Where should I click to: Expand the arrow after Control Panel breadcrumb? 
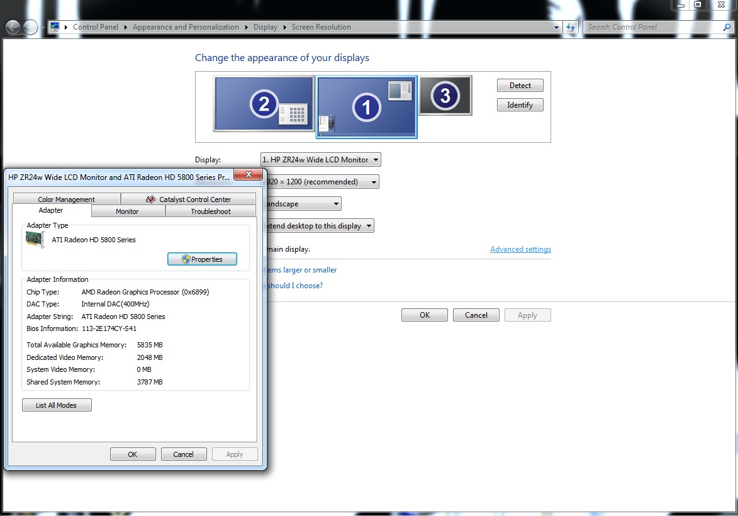[126, 27]
